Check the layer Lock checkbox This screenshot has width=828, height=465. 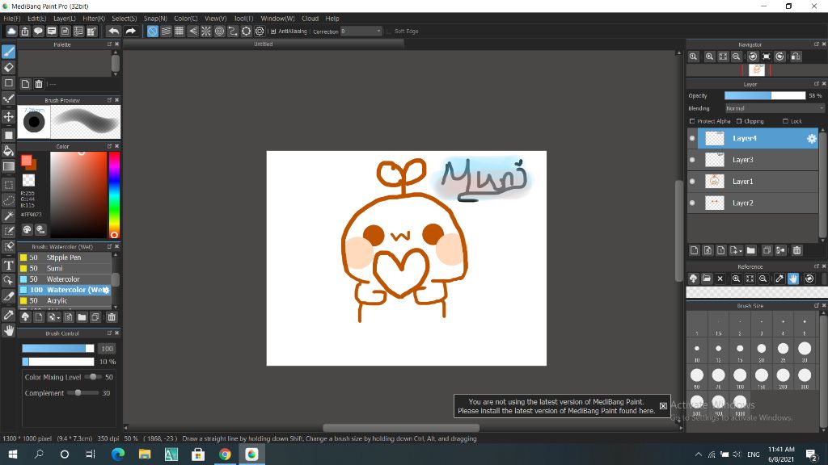[x=785, y=121]
